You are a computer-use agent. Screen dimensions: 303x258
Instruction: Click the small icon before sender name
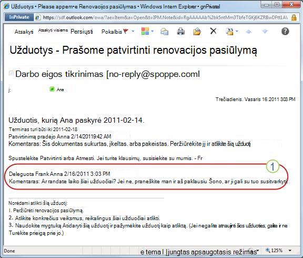click(11, 73)
